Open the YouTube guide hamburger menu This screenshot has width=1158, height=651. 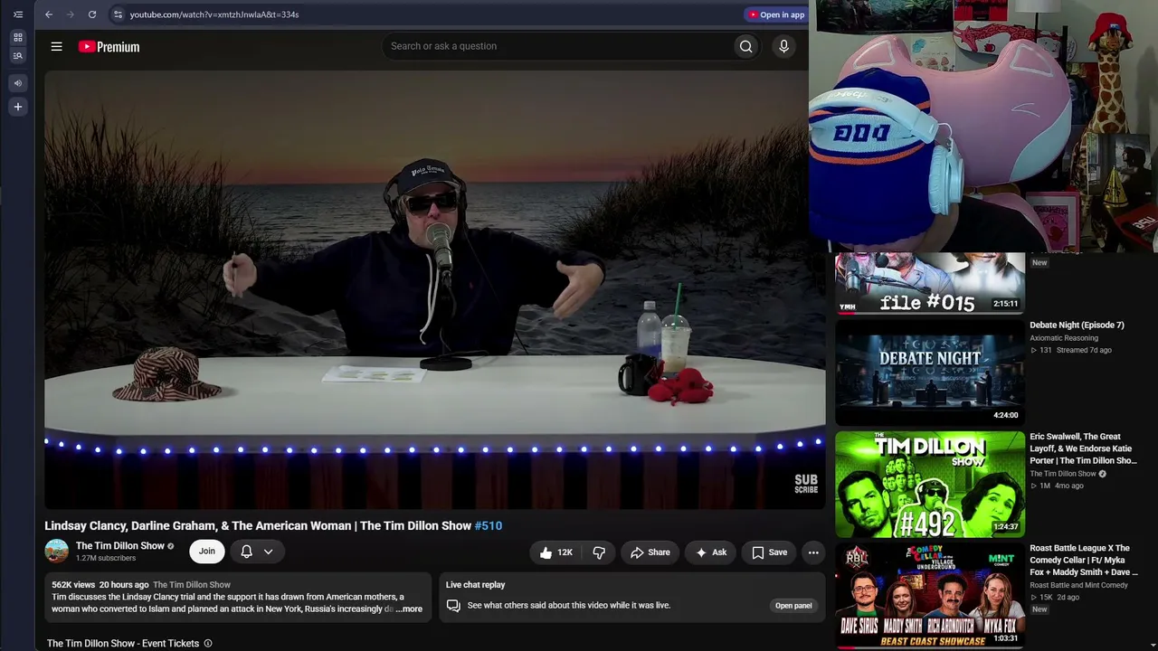(56, 46)
